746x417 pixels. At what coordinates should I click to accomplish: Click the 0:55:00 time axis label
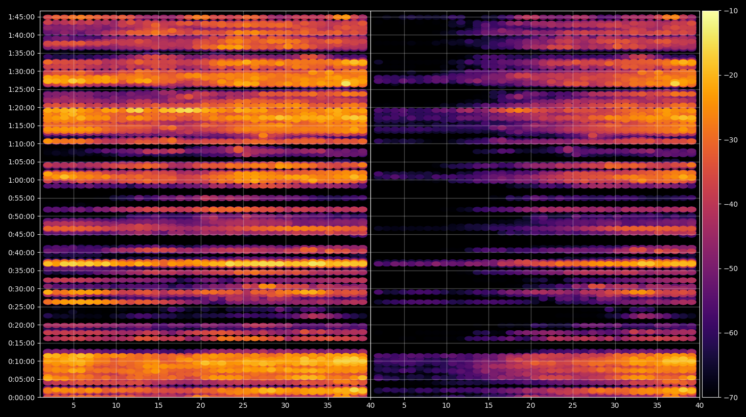coord(21,198)
